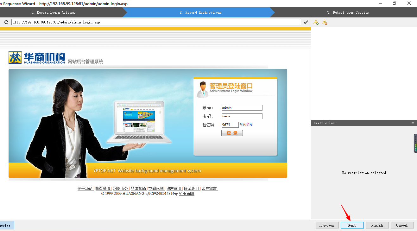This screenshot has height=231, width=417.
Task: Open the 关于华商 link
Action: pos(85,188)
